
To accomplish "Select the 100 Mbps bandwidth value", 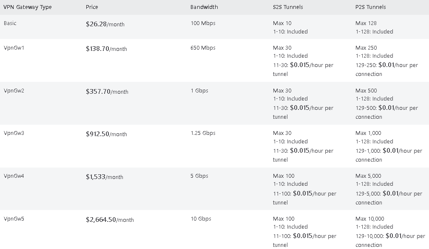I will [x=203, y=23].
